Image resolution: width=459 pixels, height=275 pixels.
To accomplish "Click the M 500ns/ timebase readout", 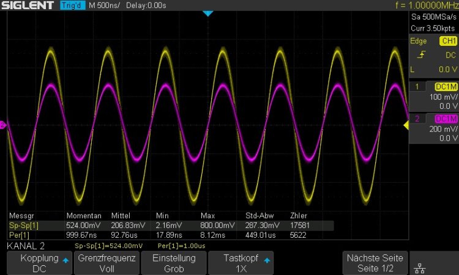I will [104, 5].
